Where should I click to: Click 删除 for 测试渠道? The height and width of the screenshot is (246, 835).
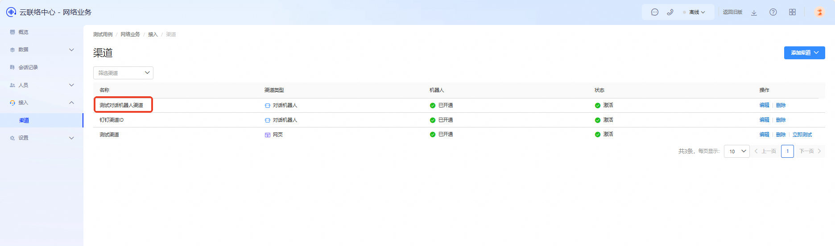(781, 135)
